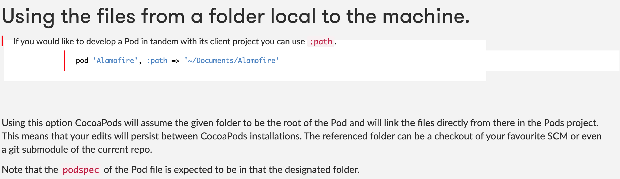Click the red bar beside the intro sentence

pos(2,41)
